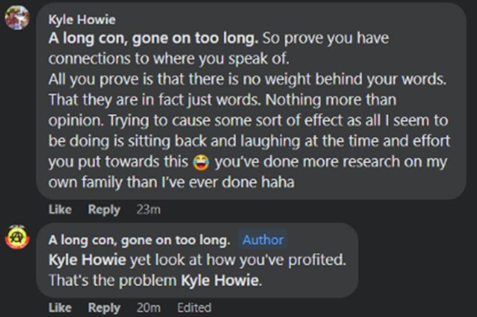Like the author's reply comment
The image size is (477, 317).
coord(60,308)
